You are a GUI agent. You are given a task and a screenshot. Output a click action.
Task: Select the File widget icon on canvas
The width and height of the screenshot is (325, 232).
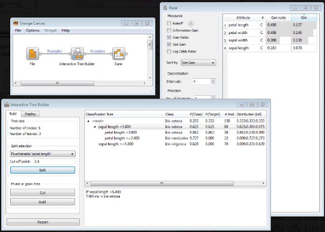32,54
